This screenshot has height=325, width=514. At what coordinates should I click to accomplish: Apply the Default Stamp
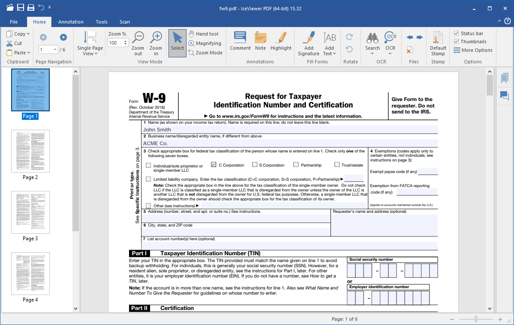[438, 44]
